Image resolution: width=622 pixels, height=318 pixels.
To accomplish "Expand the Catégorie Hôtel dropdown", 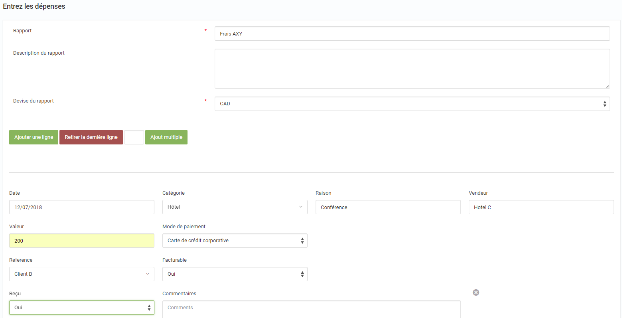I will coord(235,207).
